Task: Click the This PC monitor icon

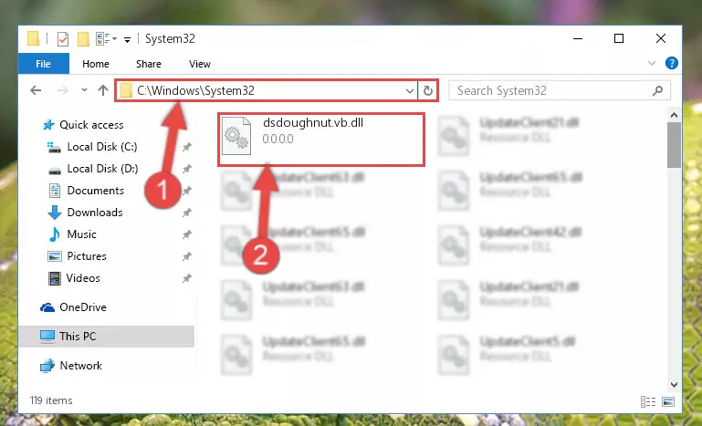Action: tap(47, 337)
